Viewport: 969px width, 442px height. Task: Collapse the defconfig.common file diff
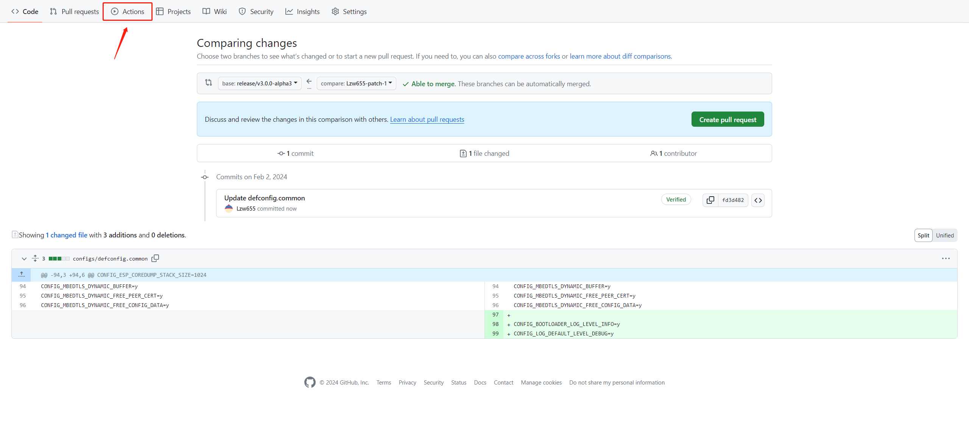point(24,259)
